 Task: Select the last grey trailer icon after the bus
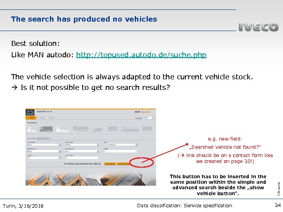(147, 129)
